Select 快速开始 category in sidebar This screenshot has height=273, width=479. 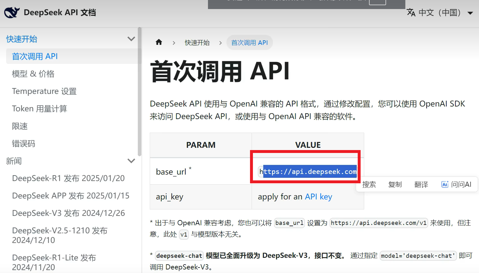click(22, 39)
